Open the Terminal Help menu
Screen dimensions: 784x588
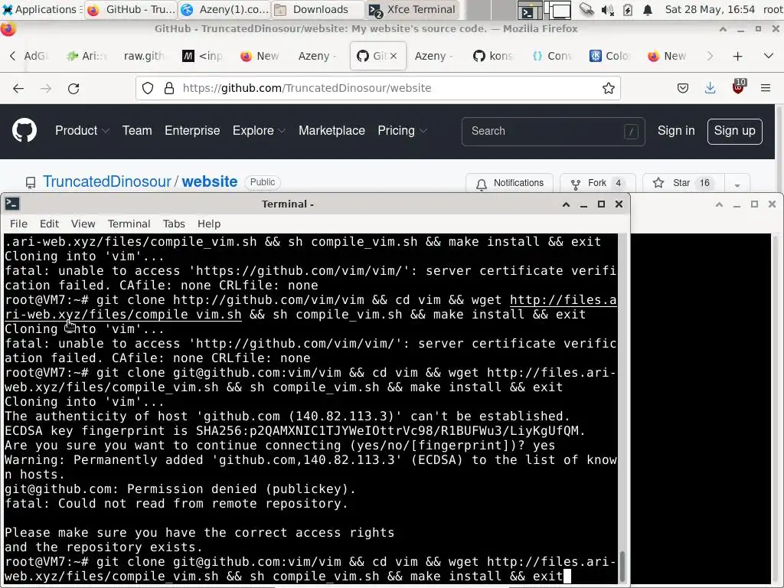pyautogui.click(x=209, y=224)
